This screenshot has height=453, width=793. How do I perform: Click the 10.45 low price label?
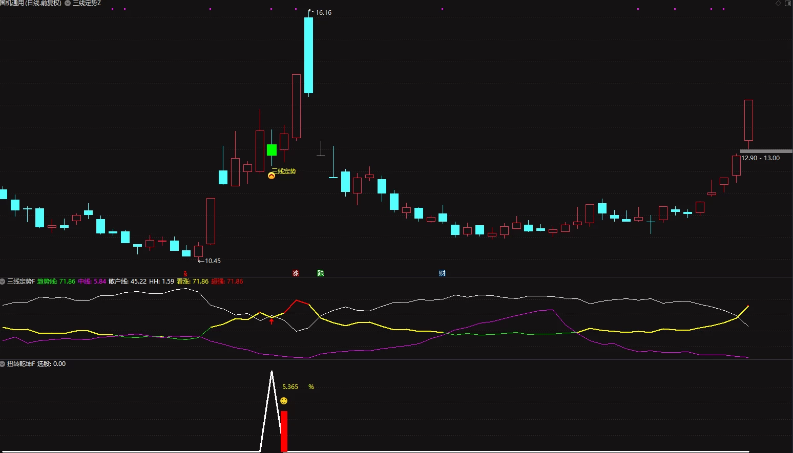(213, 261)
